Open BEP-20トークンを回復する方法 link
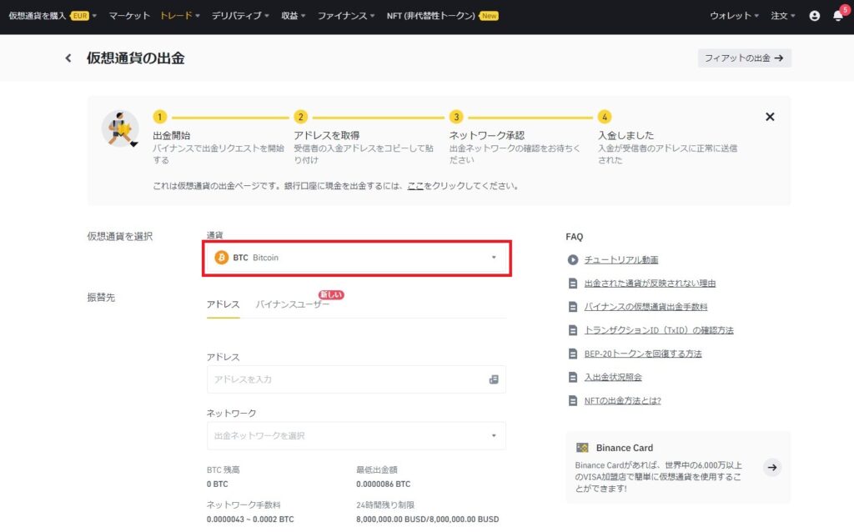Screen dimensions: 854x532 (643, 354)
